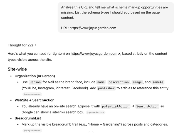
Task: Open the joyusgarden.com link in the response
Action: [94, 54]
